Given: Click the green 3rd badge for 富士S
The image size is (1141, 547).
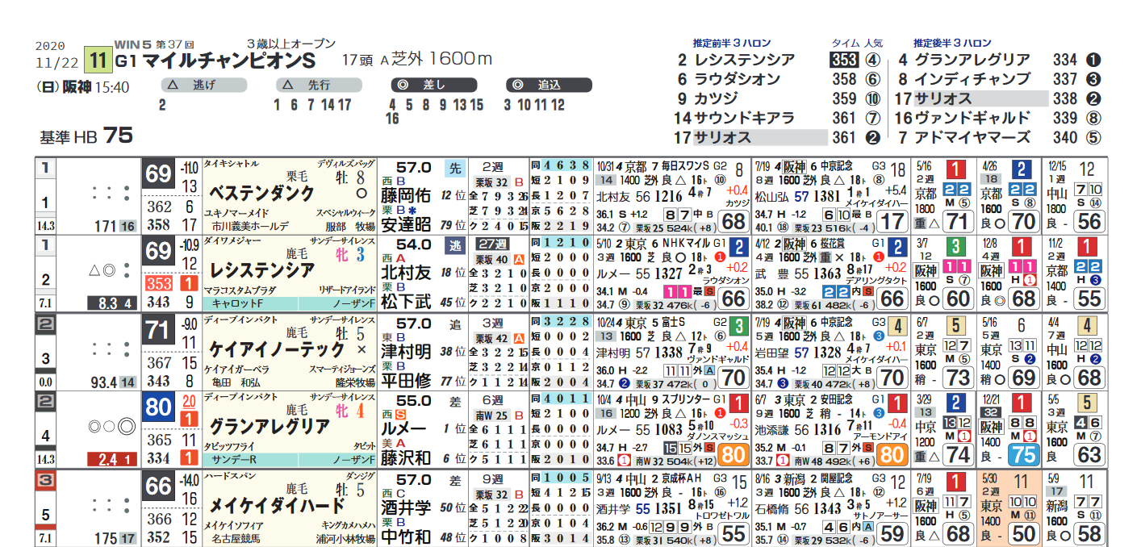Looking at the screenshot, I should point(738,326).
